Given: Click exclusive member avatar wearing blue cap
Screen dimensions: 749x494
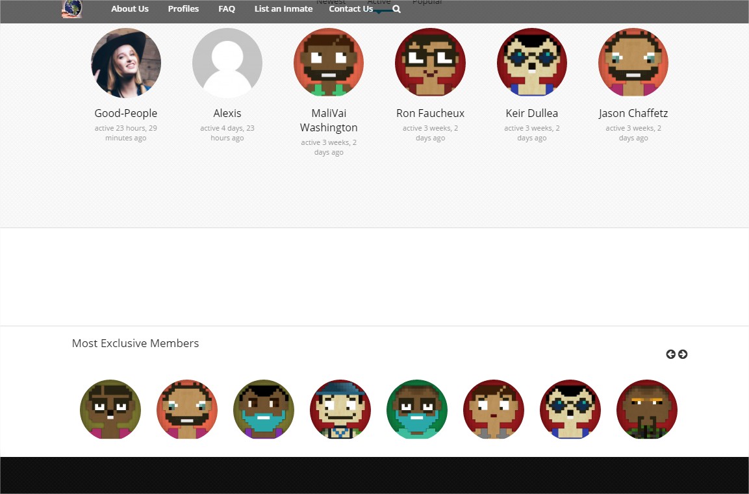Looking at the screenshot, I should click(340, 409).
